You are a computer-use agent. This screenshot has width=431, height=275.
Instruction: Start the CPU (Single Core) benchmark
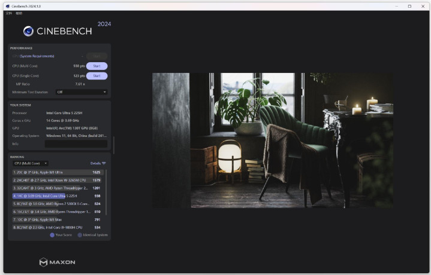click(x=97, y=76)
